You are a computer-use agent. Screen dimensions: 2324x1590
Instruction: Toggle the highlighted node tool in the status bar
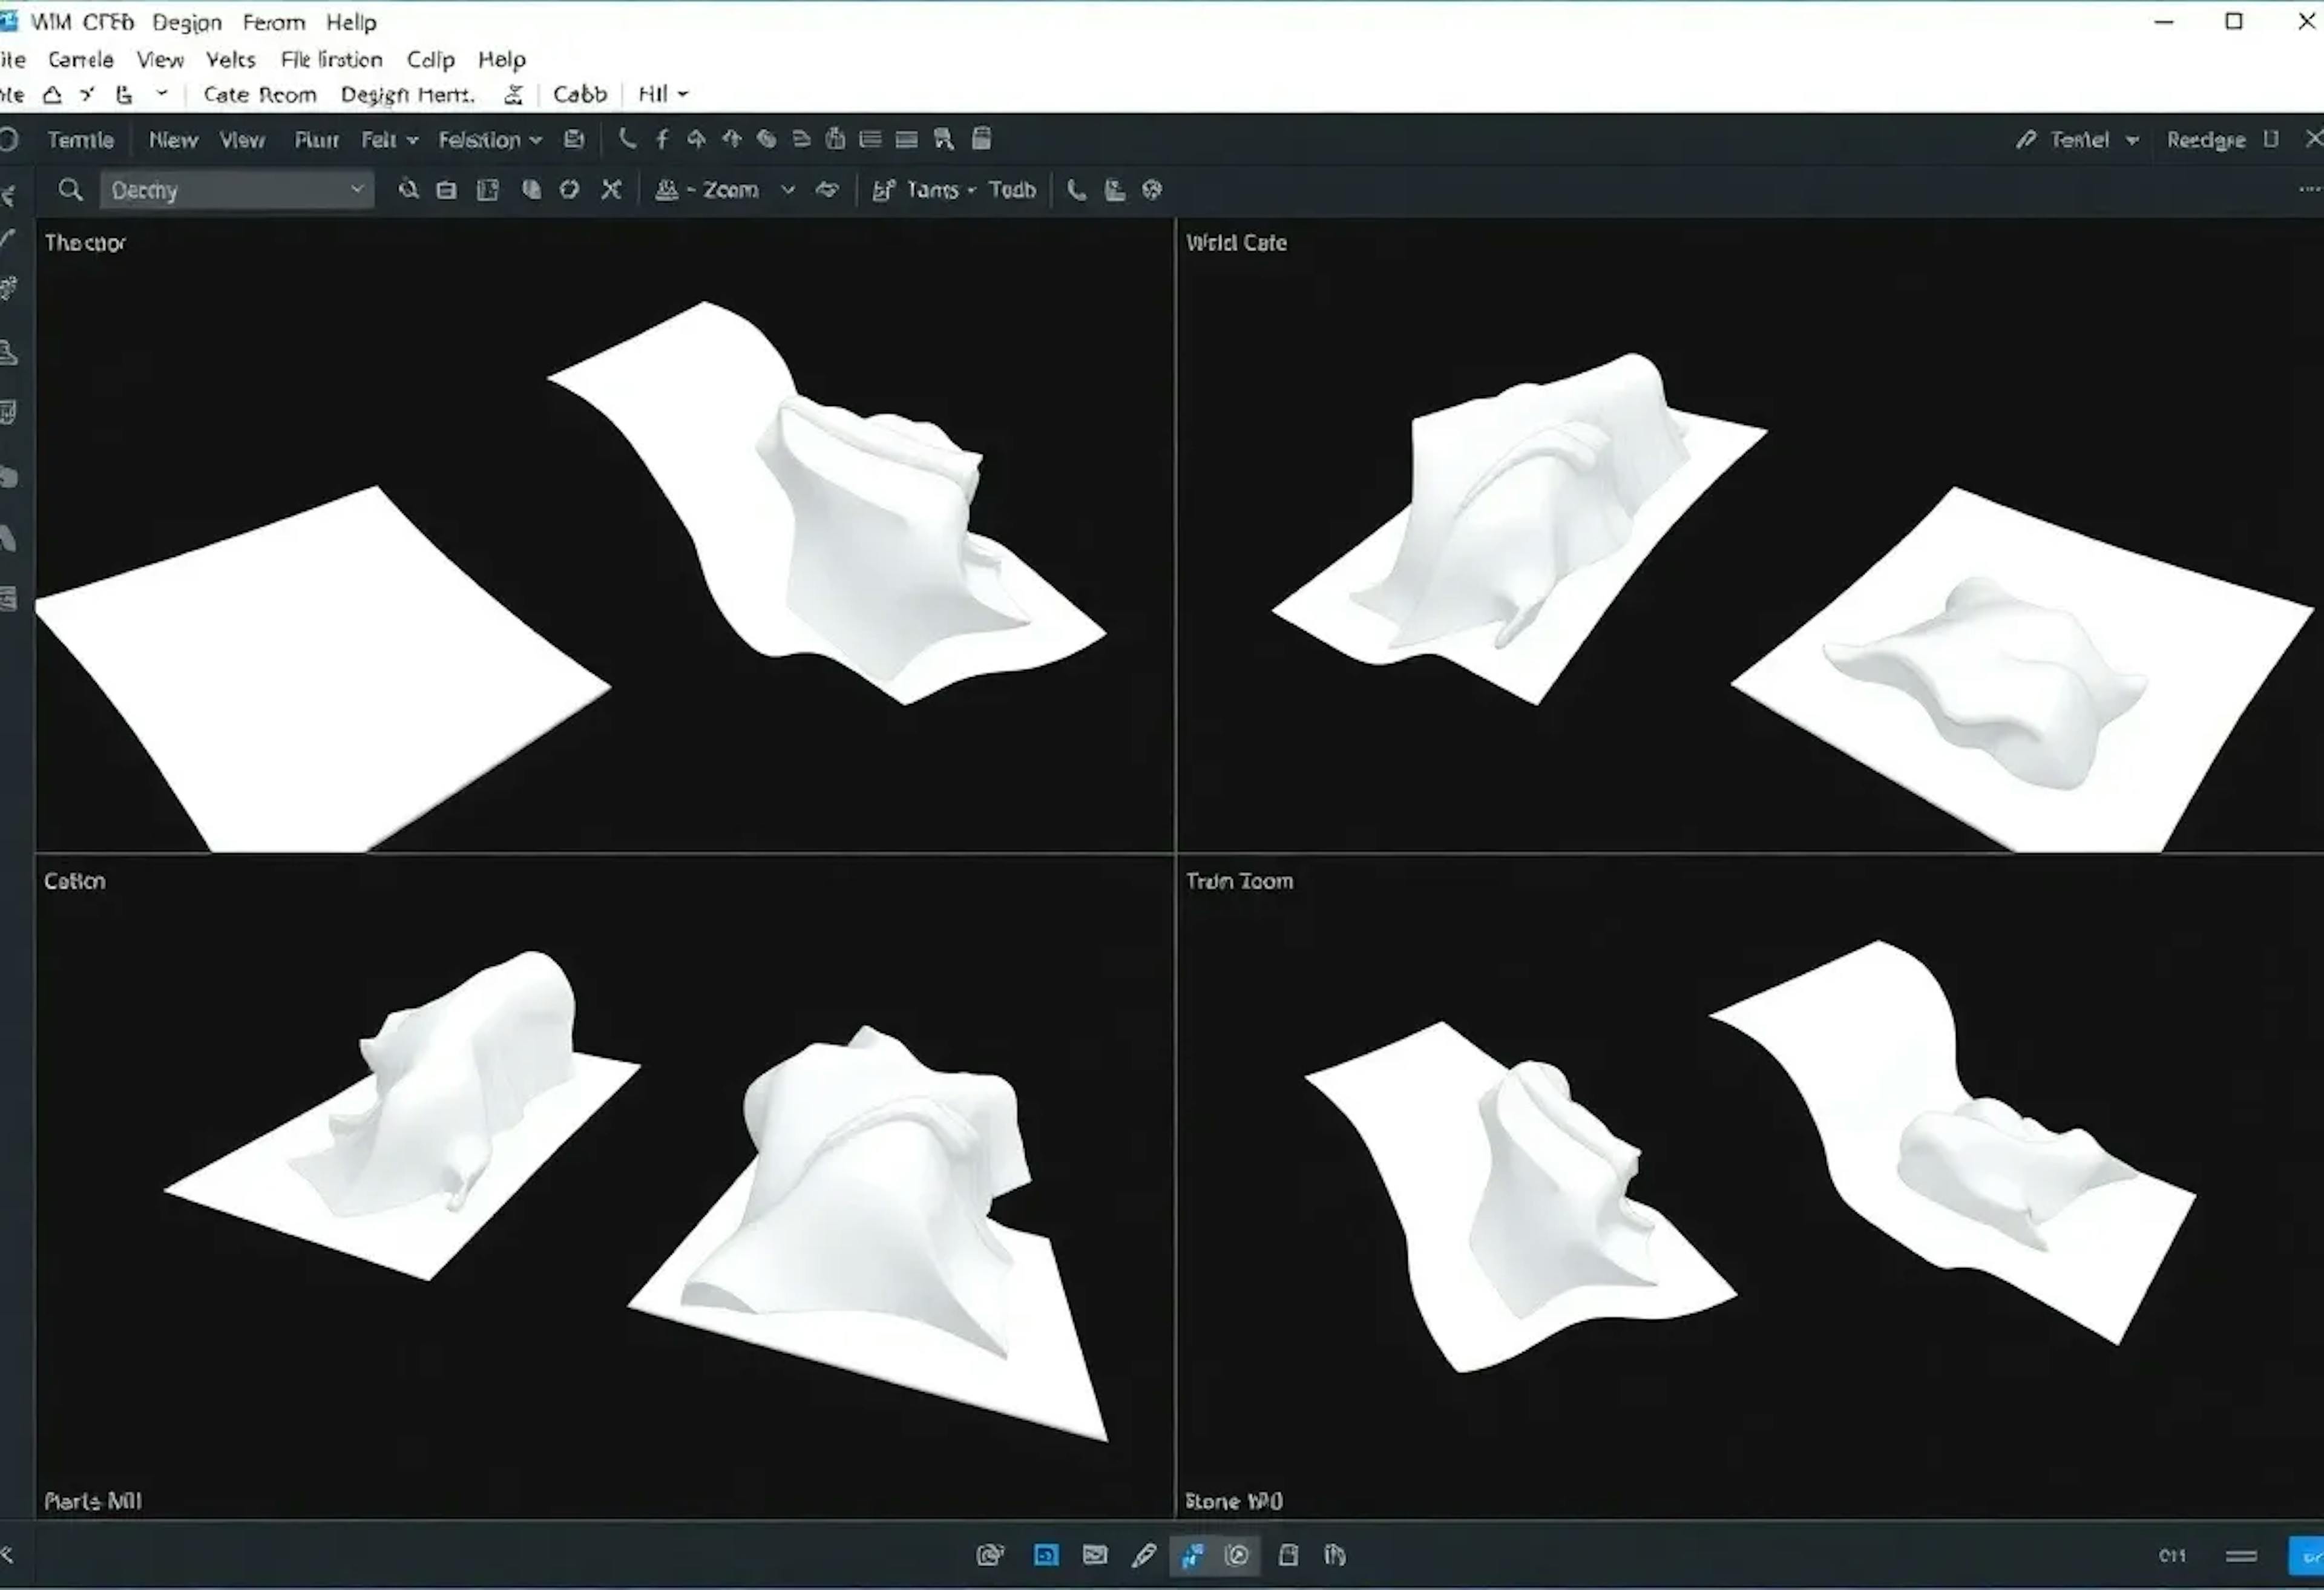pyautogui.click(x=1192, y=1555)
